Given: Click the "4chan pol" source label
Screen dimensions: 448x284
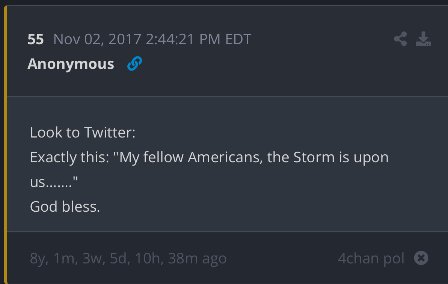Looking at the screenshot, I should [x=371, y=258].
